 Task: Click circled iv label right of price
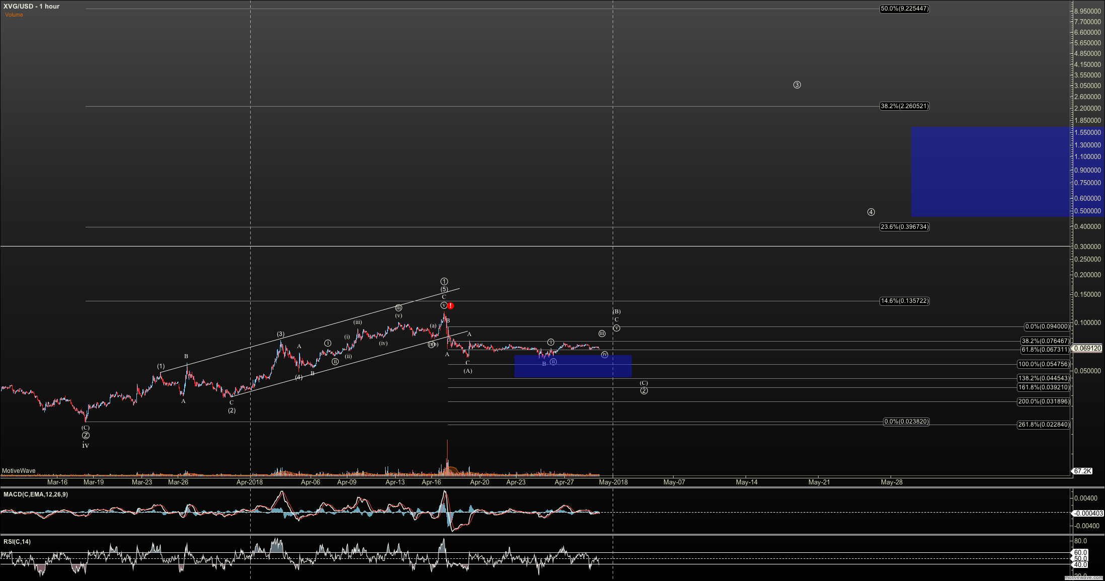click(605, 355)
